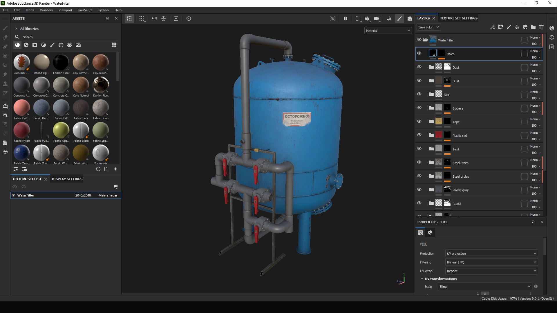Add mask icon in Layers toolbar

tap(501, 27)
